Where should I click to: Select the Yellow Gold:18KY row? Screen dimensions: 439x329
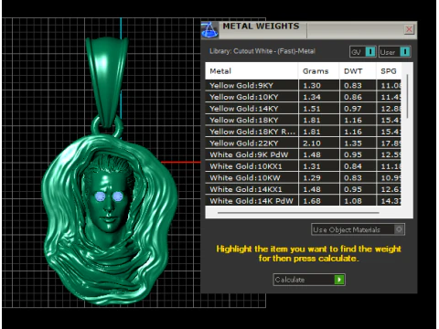pyautogui.click(x=304, y=120)
